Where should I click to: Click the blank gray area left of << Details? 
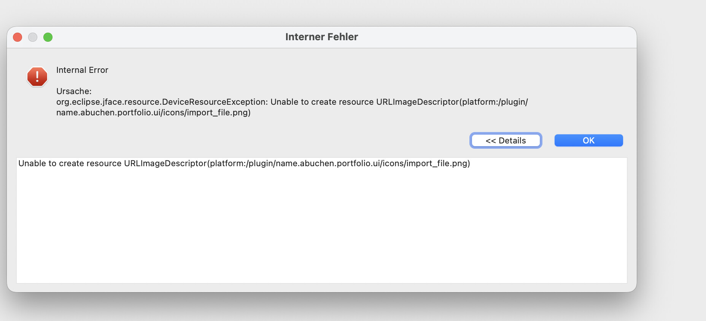pos(266,140)
